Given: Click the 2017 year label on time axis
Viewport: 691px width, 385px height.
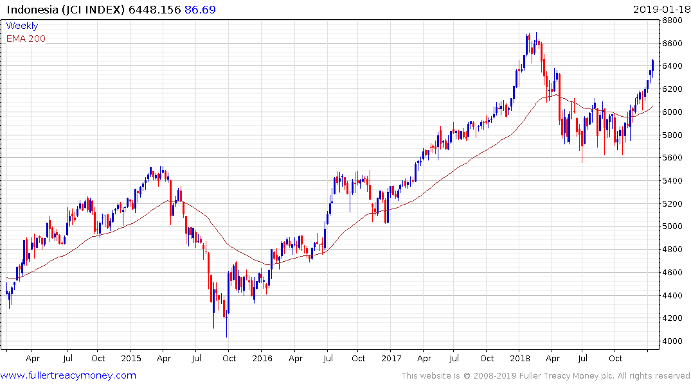Looking at the screenshot, I should (x=391, y=358).
